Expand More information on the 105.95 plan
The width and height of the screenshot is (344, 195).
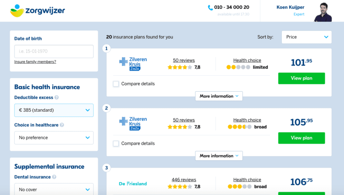219,156
